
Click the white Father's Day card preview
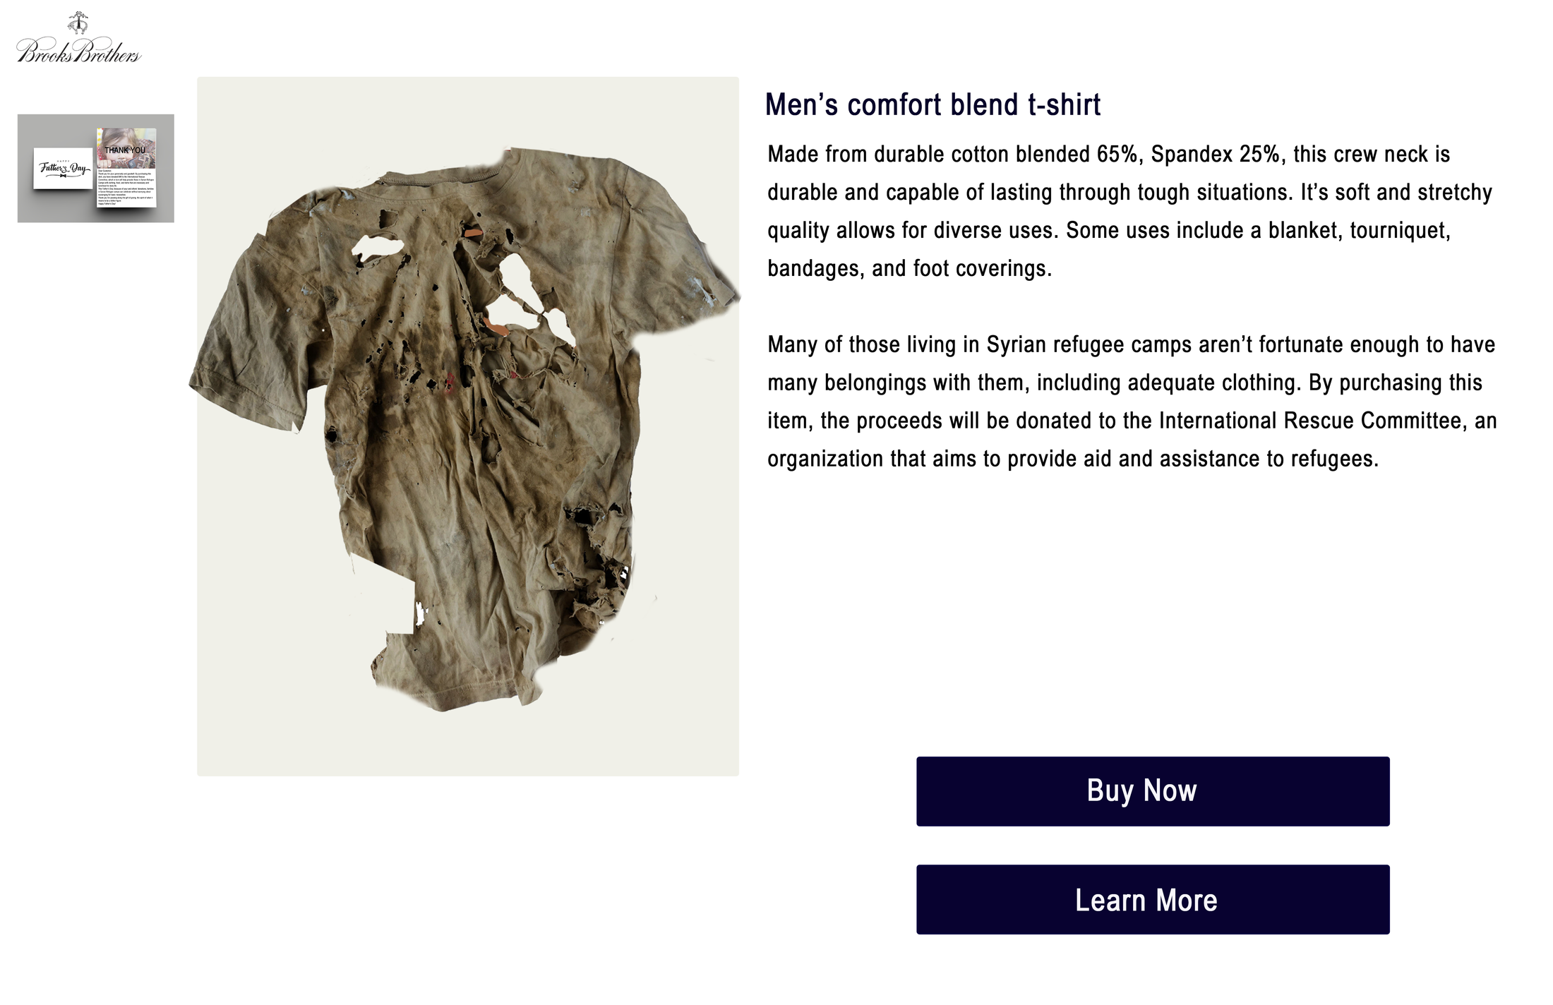click(x=63, y=168)
